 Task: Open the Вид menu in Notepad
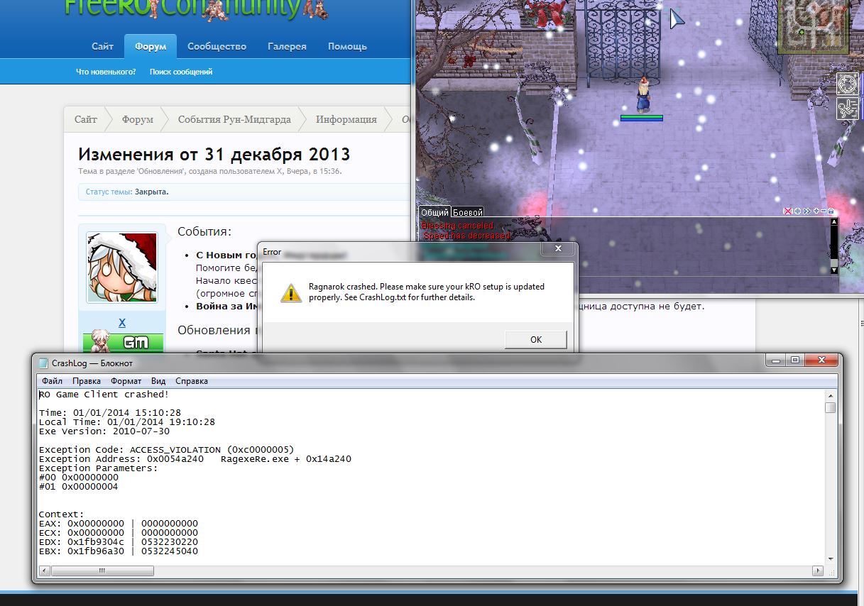[x=158, y=381]
